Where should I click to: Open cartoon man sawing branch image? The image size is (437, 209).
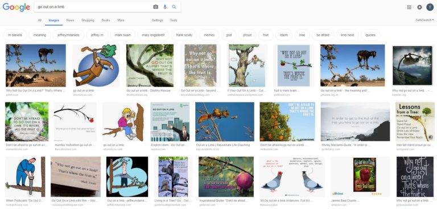pyautogui.click(x=25, y=177)
